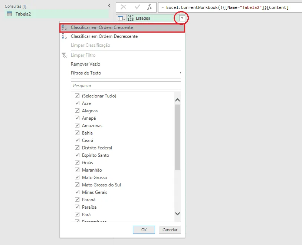This screenshot has width=302, height=245.
Task: Click the ABC123 data type icon
Action: (x=130, y=18)
